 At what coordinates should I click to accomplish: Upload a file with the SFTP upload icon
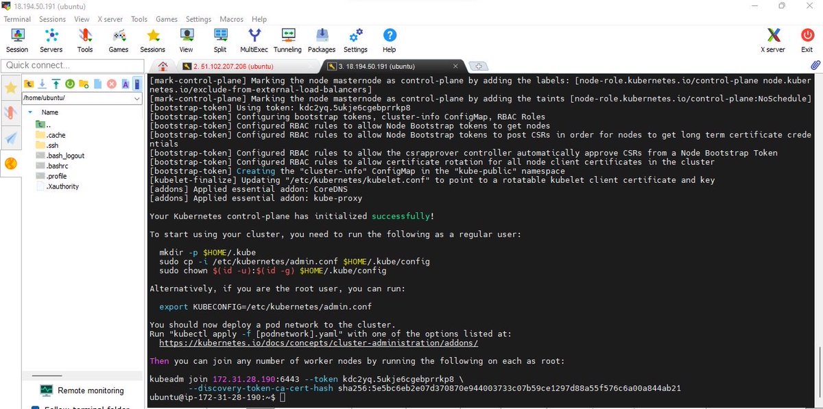(x=56, y=83)
